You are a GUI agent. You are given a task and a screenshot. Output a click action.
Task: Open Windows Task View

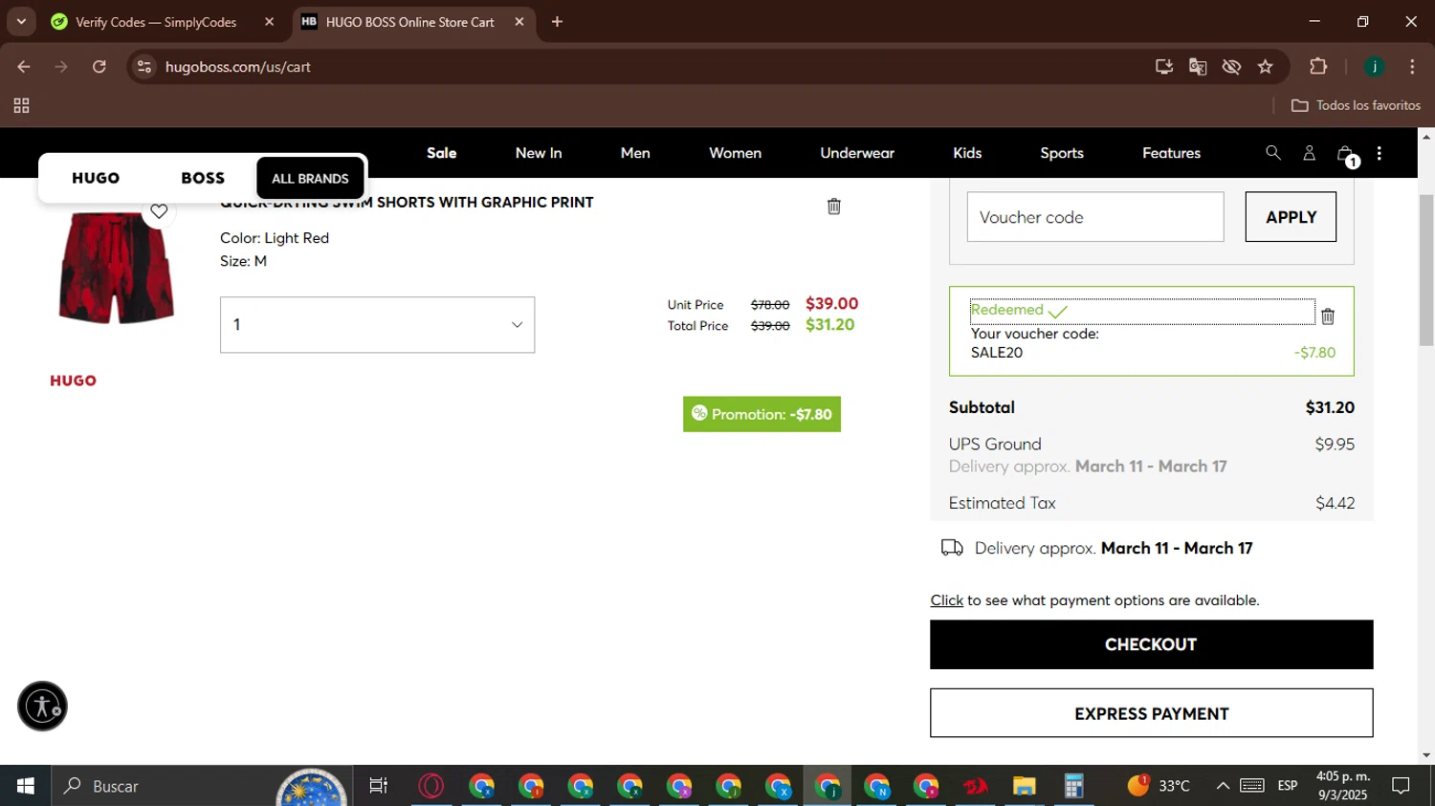pyautogui.click(x=378, y=786)
